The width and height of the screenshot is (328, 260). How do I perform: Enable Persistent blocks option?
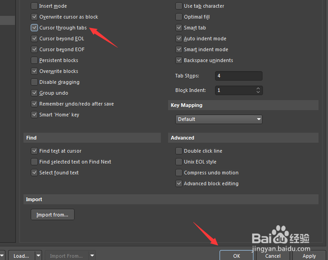[x=34, y=60]
